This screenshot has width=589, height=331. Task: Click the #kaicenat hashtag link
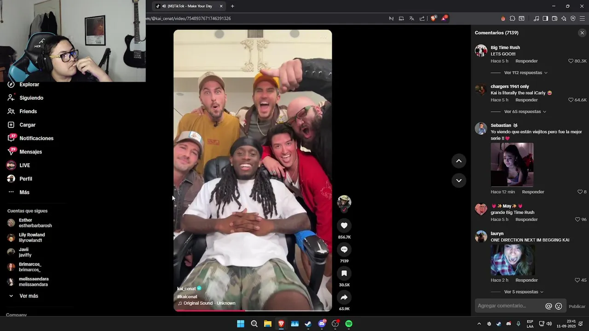(187, 297)
